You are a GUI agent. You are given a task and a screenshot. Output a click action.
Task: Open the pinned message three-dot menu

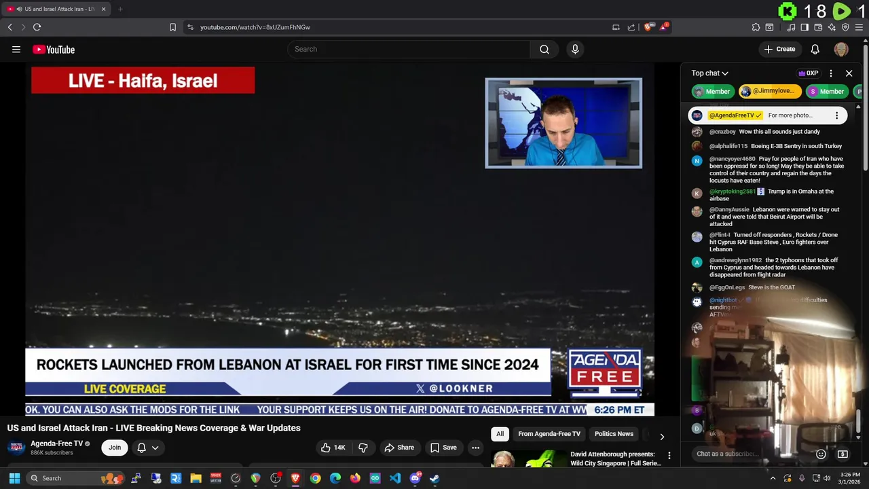click(x=836, y=115)
